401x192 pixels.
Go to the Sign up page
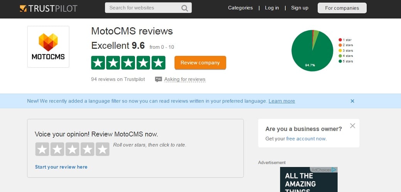300,8
